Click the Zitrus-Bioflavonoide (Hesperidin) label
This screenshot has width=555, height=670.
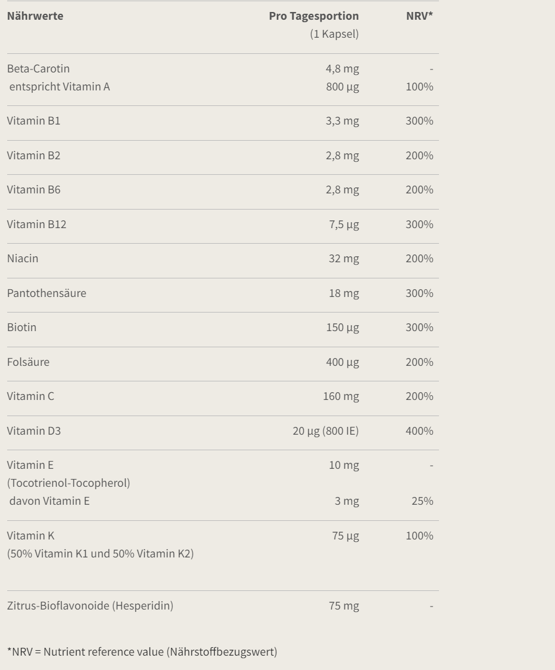click(x=90, y=605)
